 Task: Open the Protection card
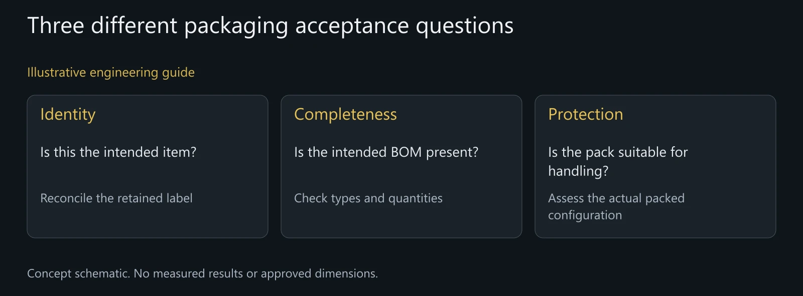point(655,166)
